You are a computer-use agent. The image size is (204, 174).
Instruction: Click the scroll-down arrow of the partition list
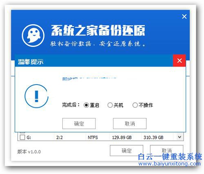[x=180, y=137]
